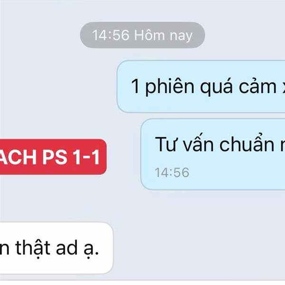Click the gray 14:56 timestamp inside blue bubble
The width and height of the screenshot is (285, 285).
(x=172, y=172)
